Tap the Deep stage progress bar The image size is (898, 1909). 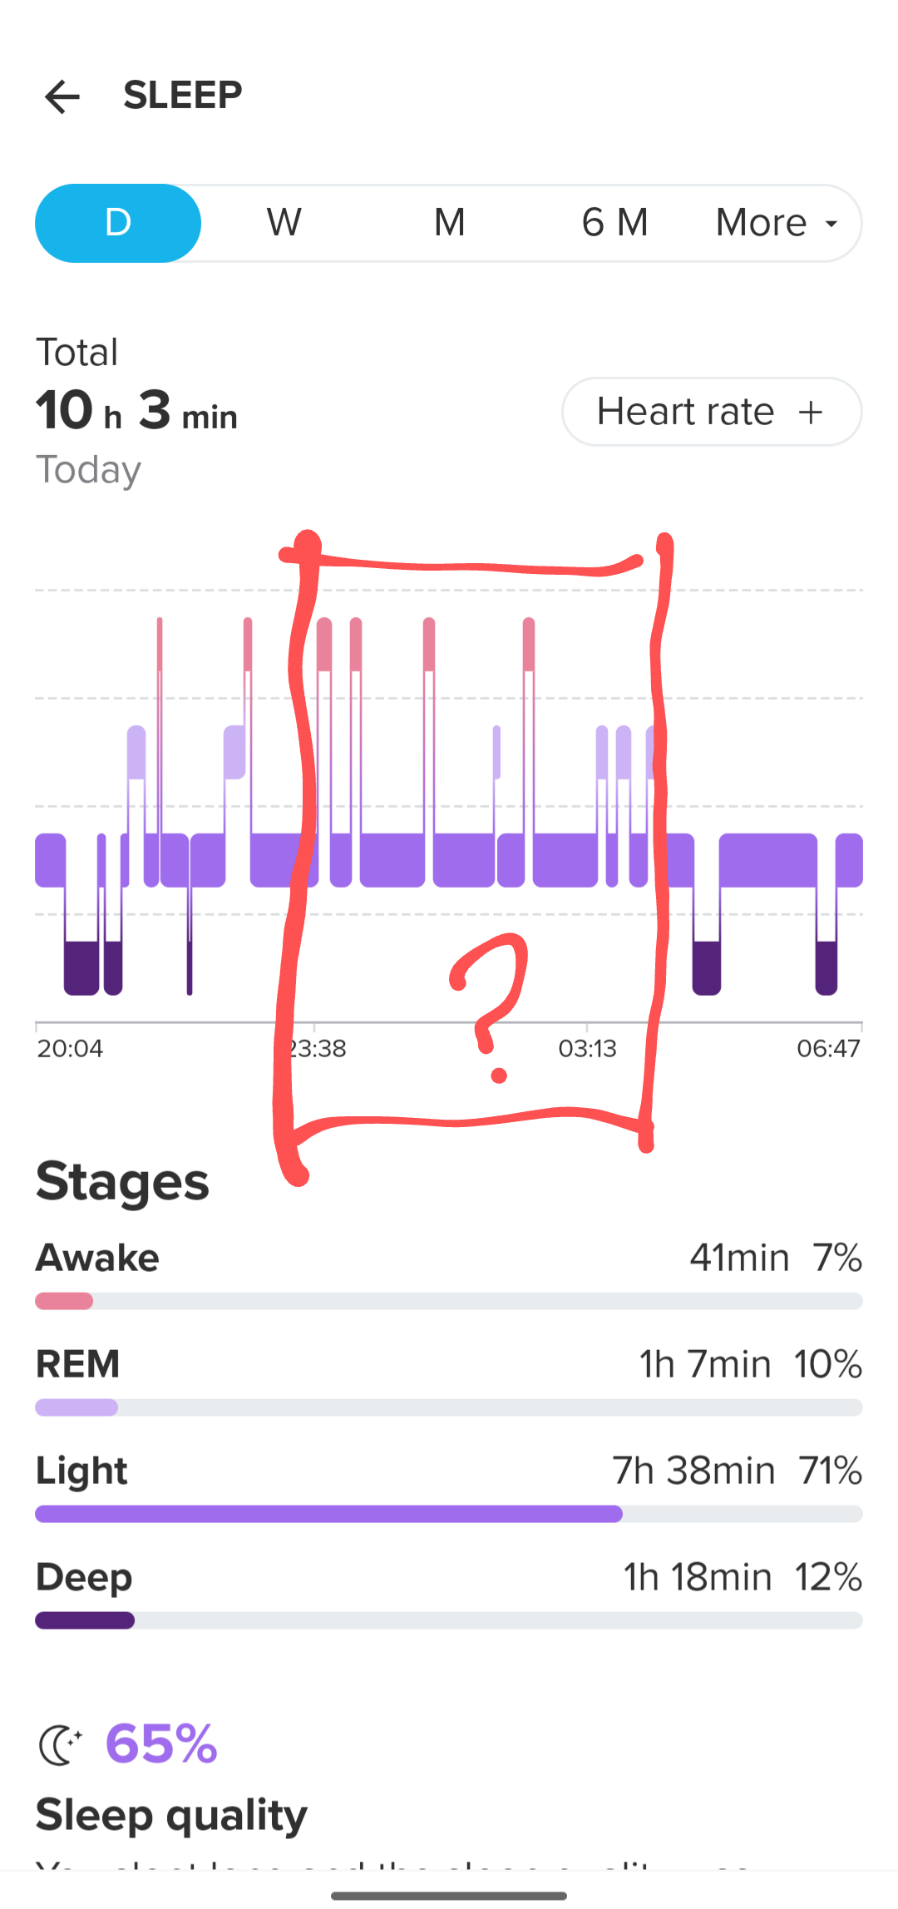tap(449, 1620)
